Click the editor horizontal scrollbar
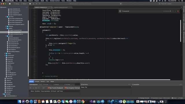Image resolution: width=185 pixels, height=104 pixels. pos(100,80)
